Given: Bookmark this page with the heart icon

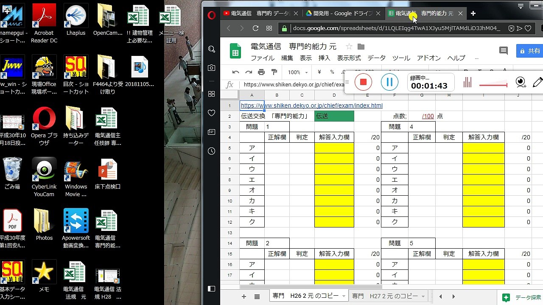Looking at the screenshot, I should [x=528, y=28].
